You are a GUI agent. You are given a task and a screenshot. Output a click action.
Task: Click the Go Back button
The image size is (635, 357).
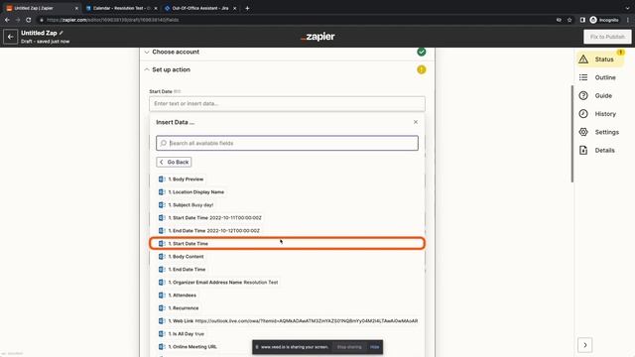pos(174,162)
